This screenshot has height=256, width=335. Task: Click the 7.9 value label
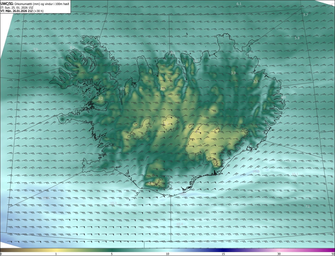point(35,49)
